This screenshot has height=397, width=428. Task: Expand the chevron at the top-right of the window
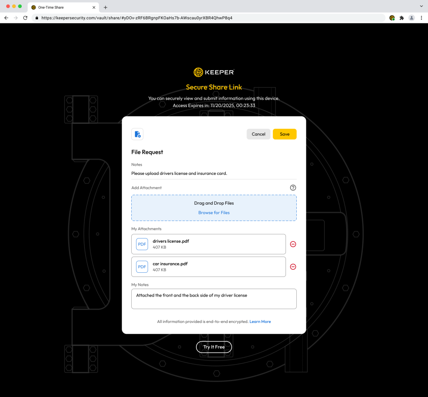click(x=422, y=7)
